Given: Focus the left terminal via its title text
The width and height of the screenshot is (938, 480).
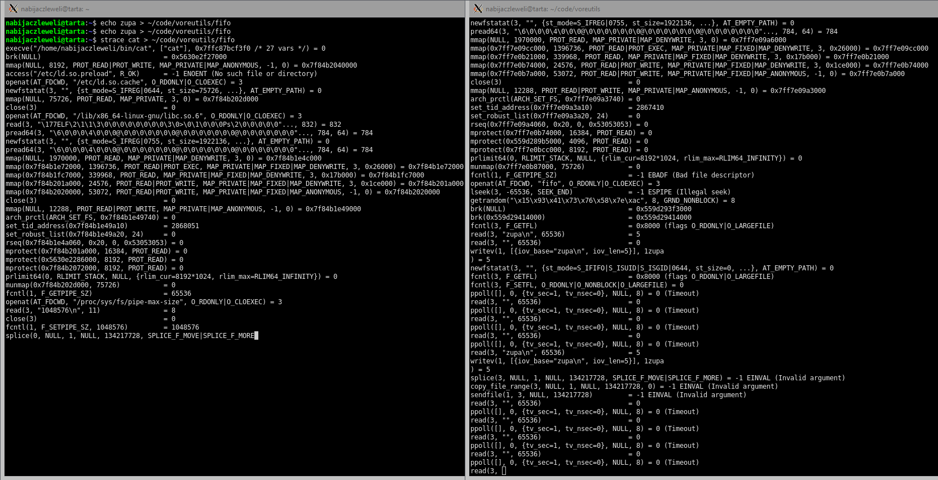Looking at the screenshot, I should coord(55,9).
